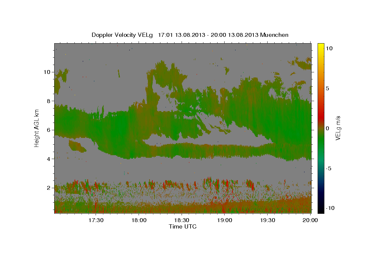Click the plot title starting 'Doppler Velocity VELg'
The height and width of the screenshot is (256, 385).
[x=190, y=35]
